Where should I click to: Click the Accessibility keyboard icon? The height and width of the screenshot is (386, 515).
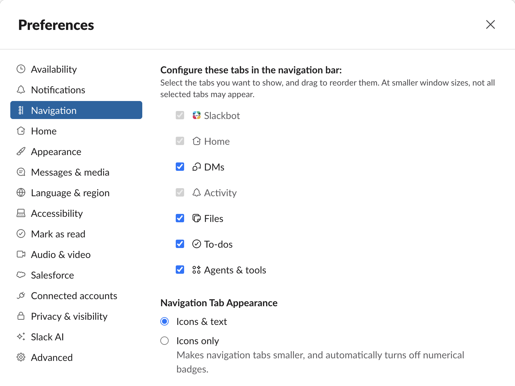point(21,213)
